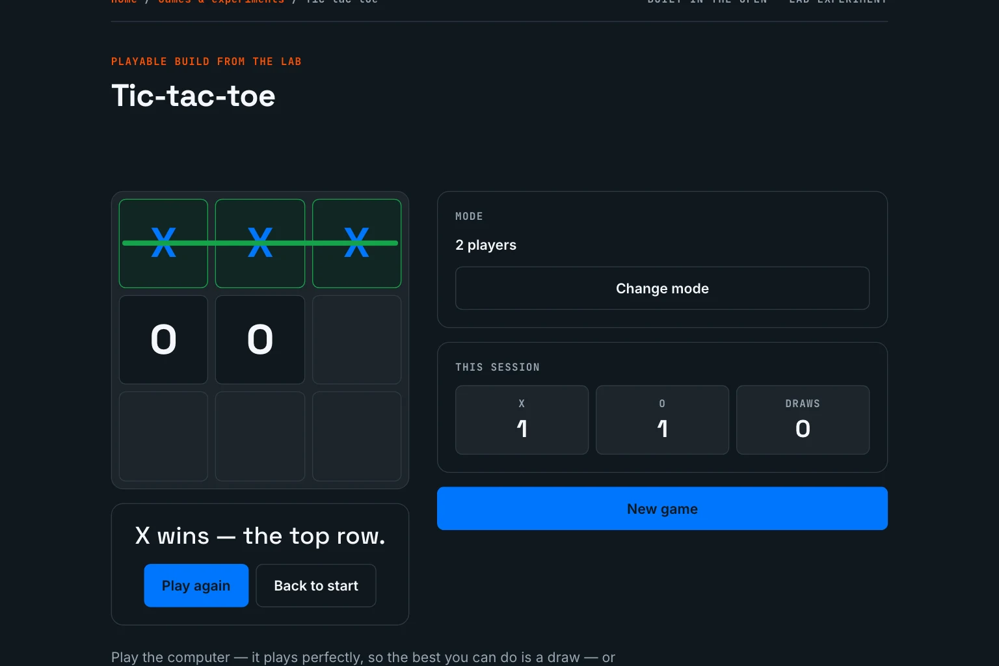Screen dimensions: 999x666
Task: Pick the empty bottom-right board cell
Action: coord(356,436)
